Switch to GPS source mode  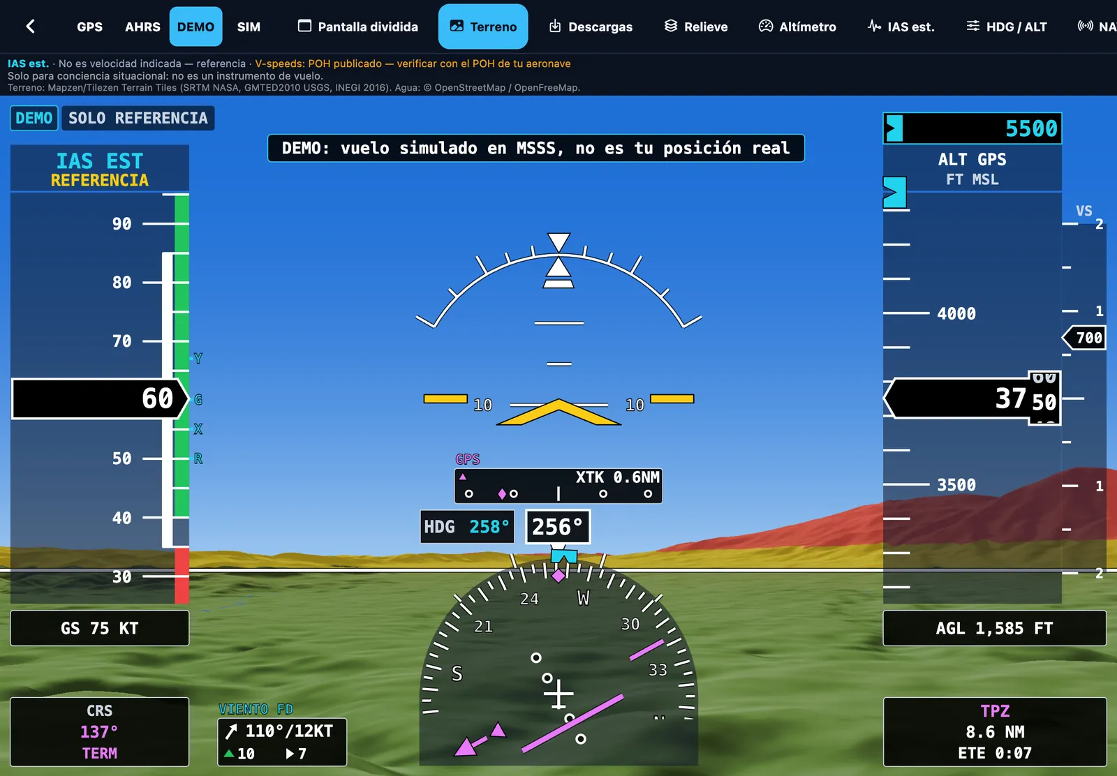(89, 27)
